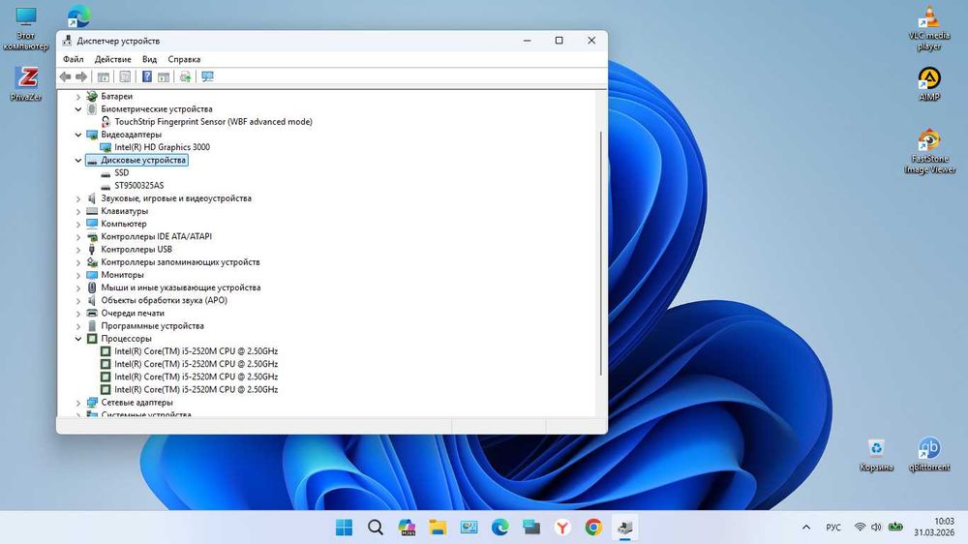
Task: Click the Forward arrow in Device Manager toolbar
Action: coord(81,76)
